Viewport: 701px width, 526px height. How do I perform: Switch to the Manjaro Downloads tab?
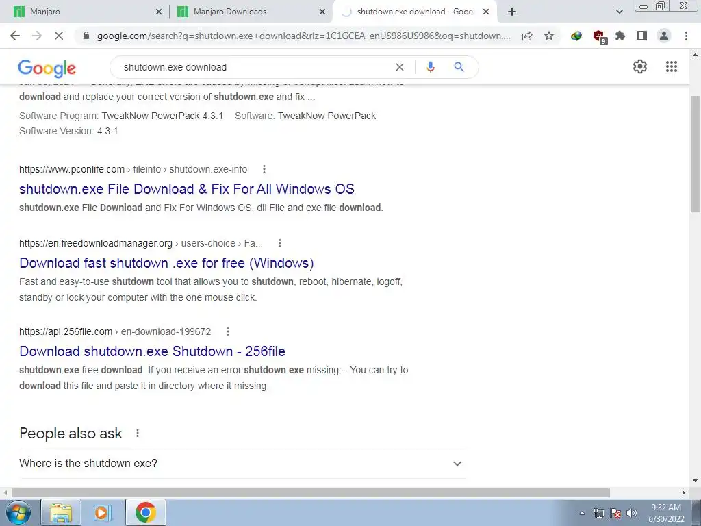pos(251,12)
